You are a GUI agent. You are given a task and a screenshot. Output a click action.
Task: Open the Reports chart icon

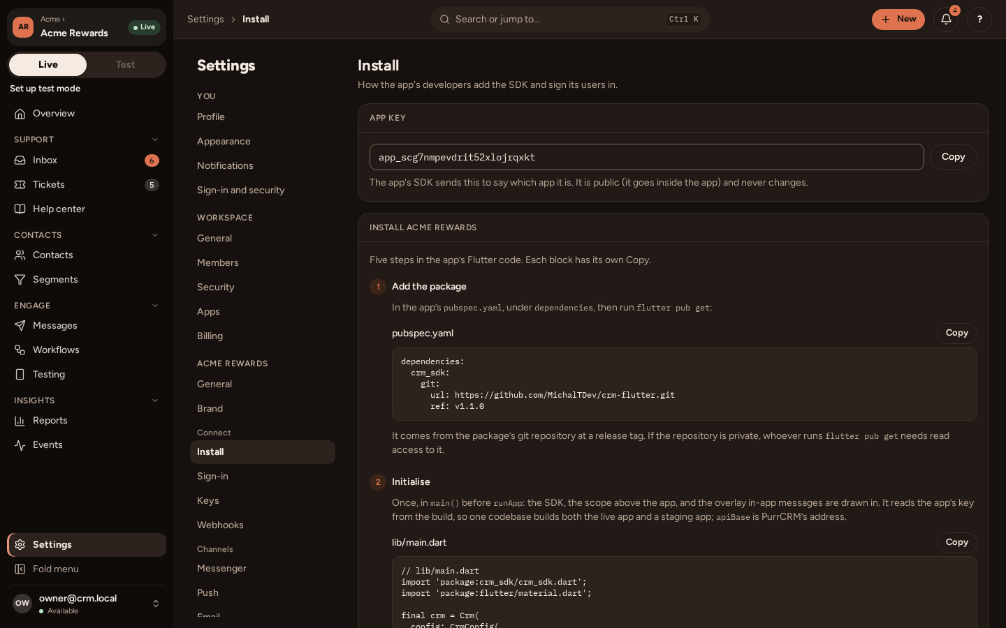pyautogui.click(x=20, y=421)
